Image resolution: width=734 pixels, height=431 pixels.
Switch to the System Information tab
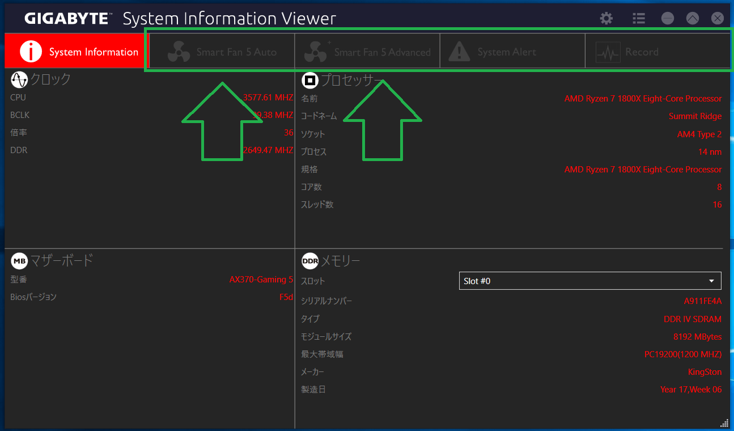tap(76, 52)
